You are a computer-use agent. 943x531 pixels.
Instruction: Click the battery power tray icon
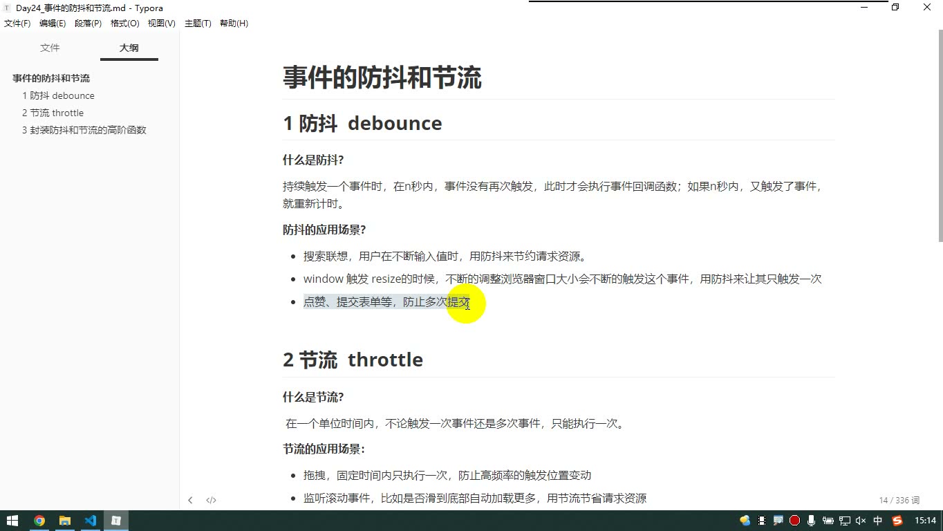(828, 521)
